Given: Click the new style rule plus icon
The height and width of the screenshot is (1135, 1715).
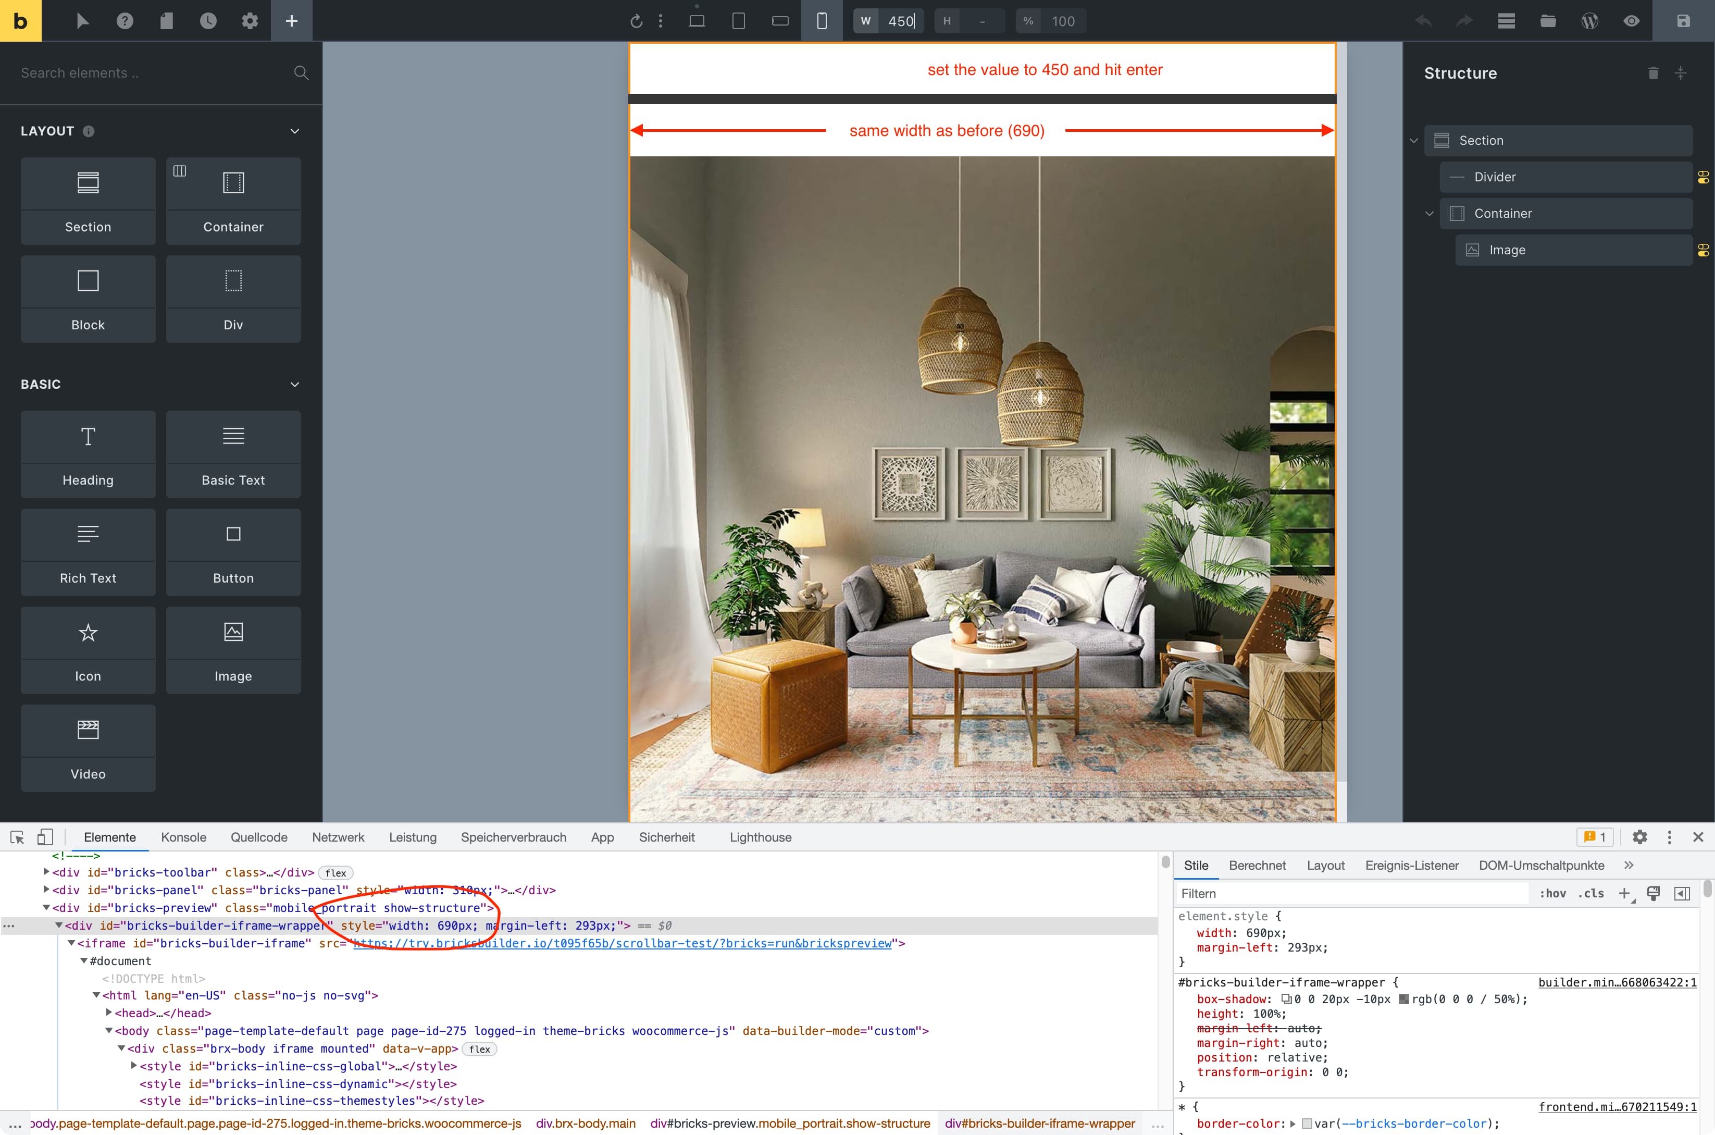Looking at the screenshot, I should pyautogui.click(x=1624, y=893).
